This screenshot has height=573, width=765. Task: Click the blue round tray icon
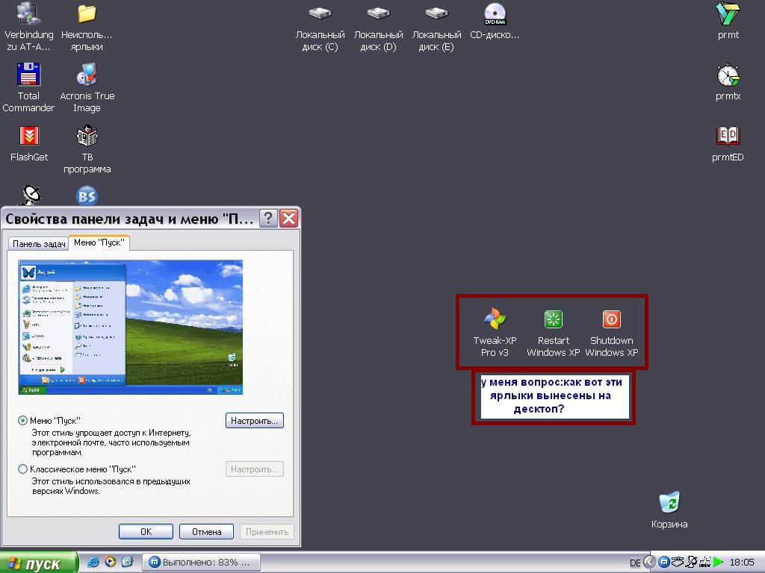point(663,563)
